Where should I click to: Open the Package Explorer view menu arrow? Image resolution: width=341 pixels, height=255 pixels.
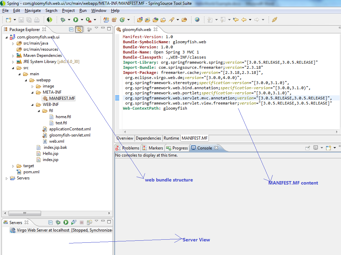coord(96,29)
